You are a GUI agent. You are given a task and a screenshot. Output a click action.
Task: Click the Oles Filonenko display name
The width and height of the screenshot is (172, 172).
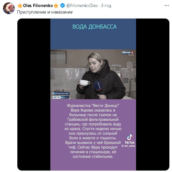38,6
